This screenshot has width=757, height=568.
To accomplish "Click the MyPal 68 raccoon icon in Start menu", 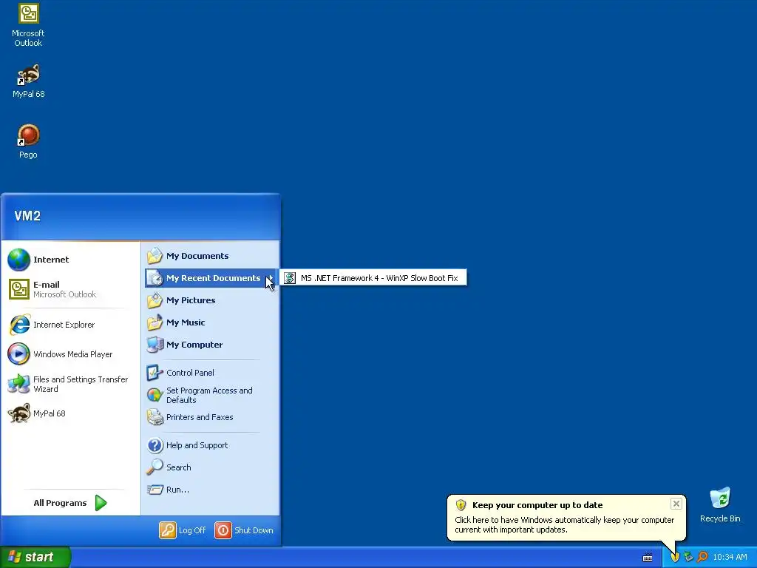I will pos(18,413).
